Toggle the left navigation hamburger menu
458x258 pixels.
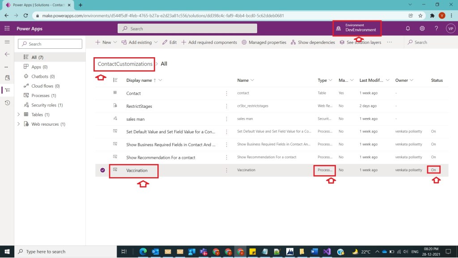tap(7, 42)
